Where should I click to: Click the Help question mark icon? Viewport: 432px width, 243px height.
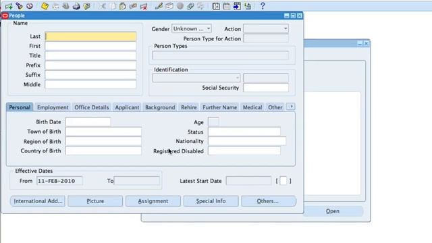pyautogui.click(x=263, y=6)
